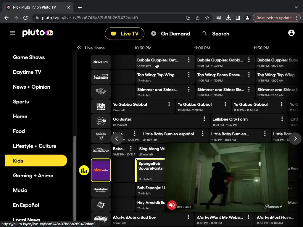The height and width of the screenshot is (227, 303).
Task: Toggle the browser side panel icon
Action: point(238,18)
